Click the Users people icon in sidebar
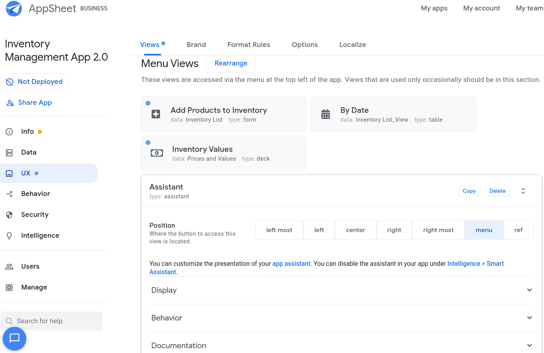The image size is (544, 353). [9, 267]
